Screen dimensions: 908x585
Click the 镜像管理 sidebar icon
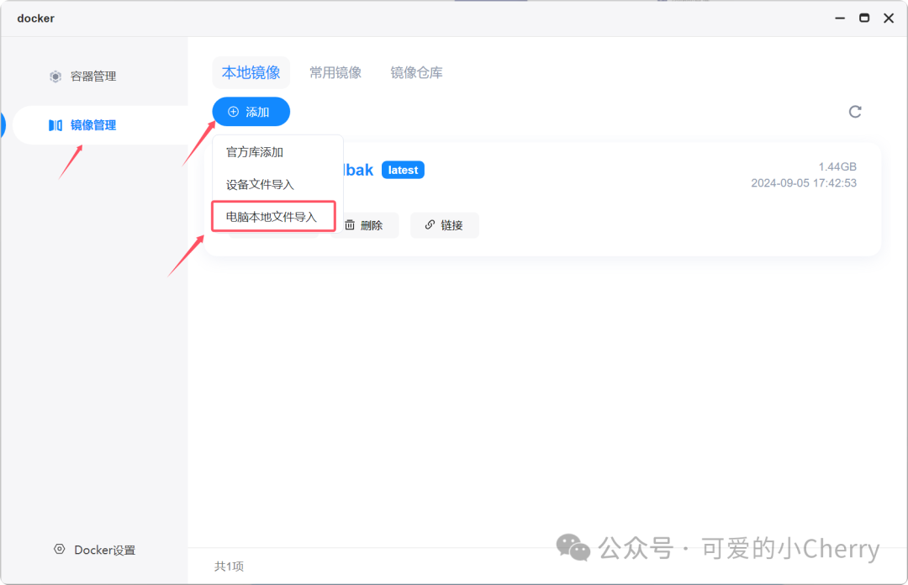pos(55,125)
